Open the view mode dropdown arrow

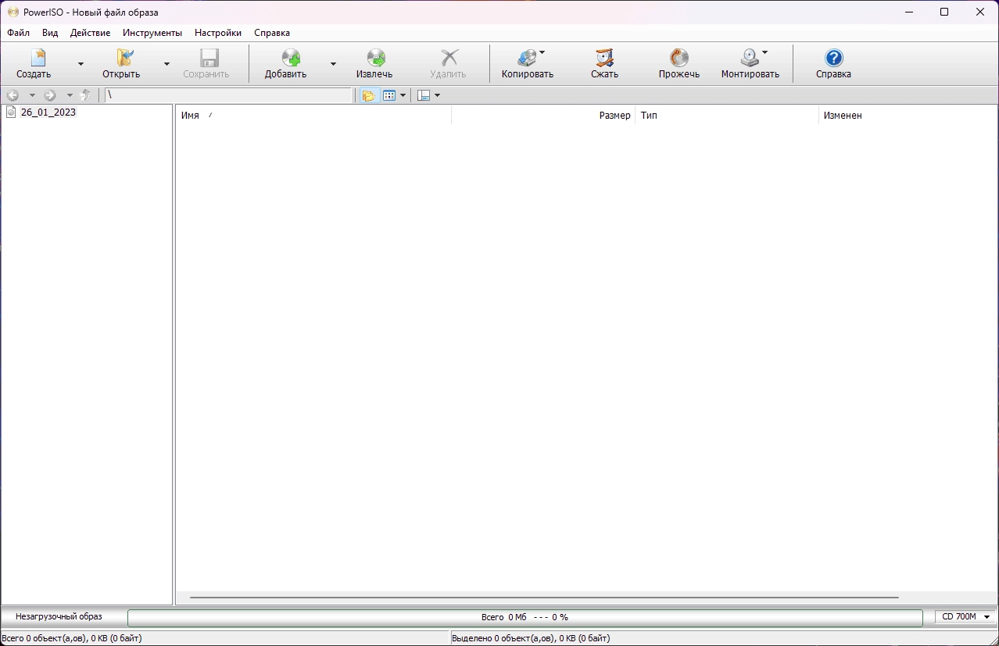point(403,95)
